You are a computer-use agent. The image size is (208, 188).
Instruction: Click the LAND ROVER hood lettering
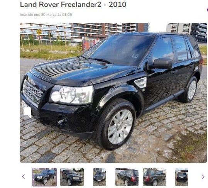click(x=41, y=75)
